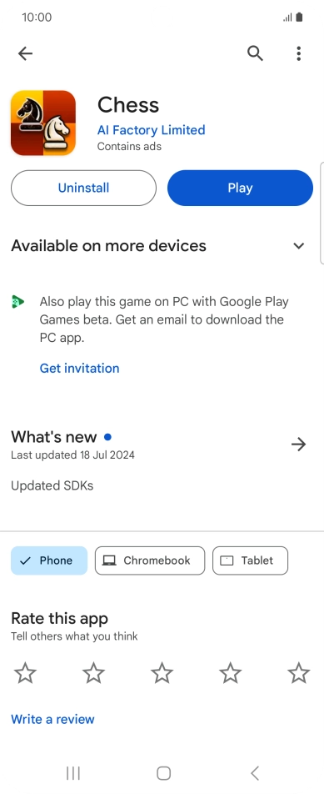Rate the app five stars

coord(299,674)
